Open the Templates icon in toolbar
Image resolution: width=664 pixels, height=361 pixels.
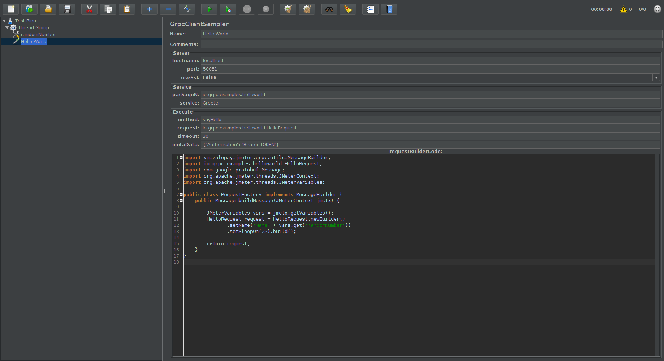click(29, 9)
